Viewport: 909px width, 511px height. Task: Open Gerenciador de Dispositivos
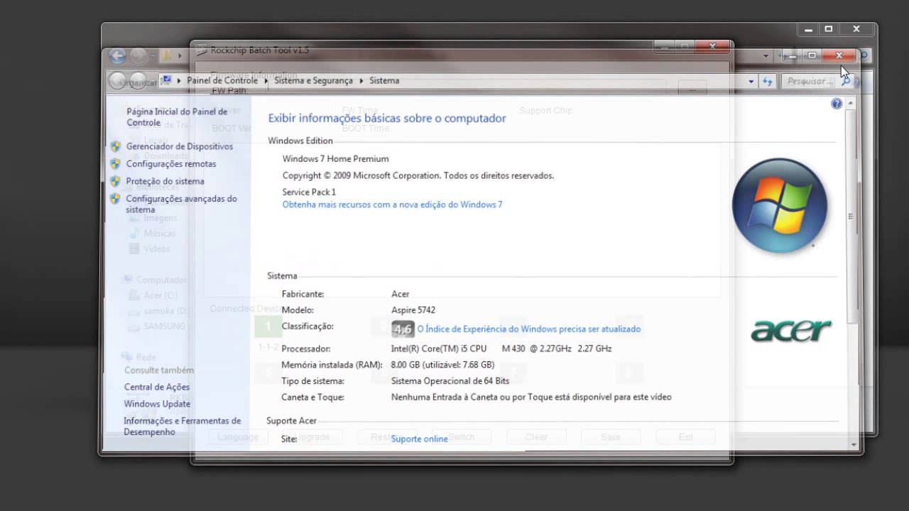click(180, 146)
